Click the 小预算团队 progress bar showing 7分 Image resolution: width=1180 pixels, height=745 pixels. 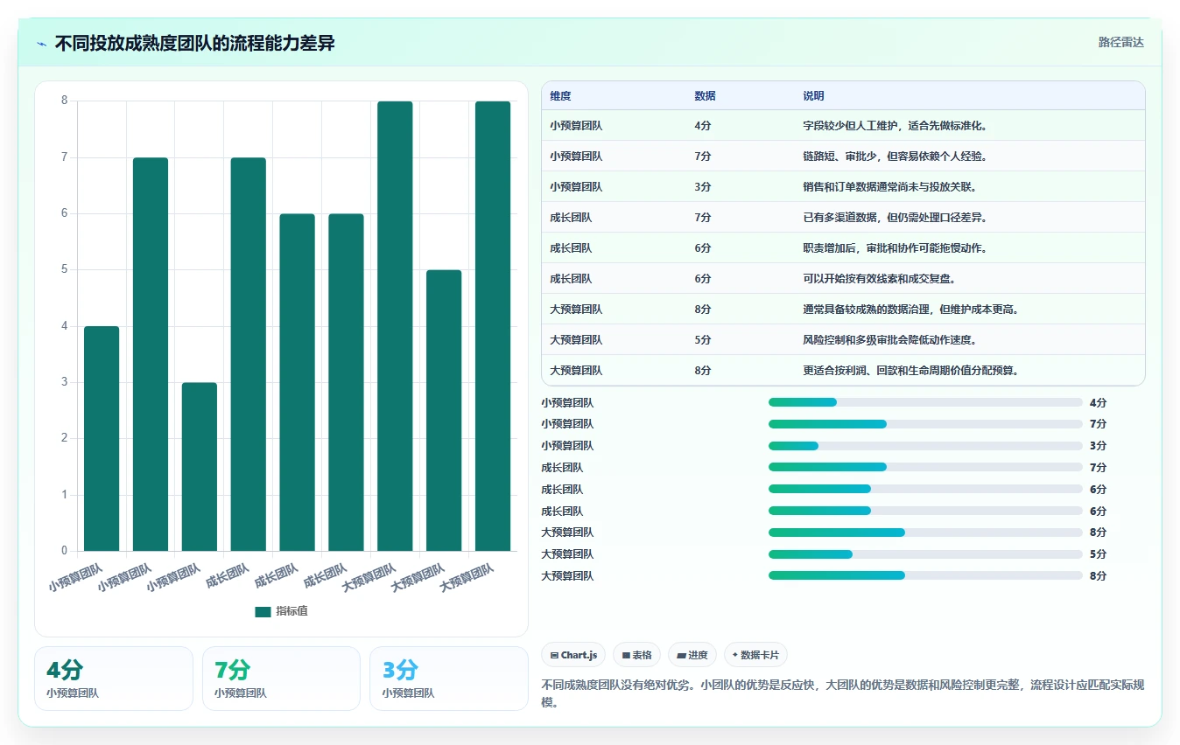click(925, 424)
